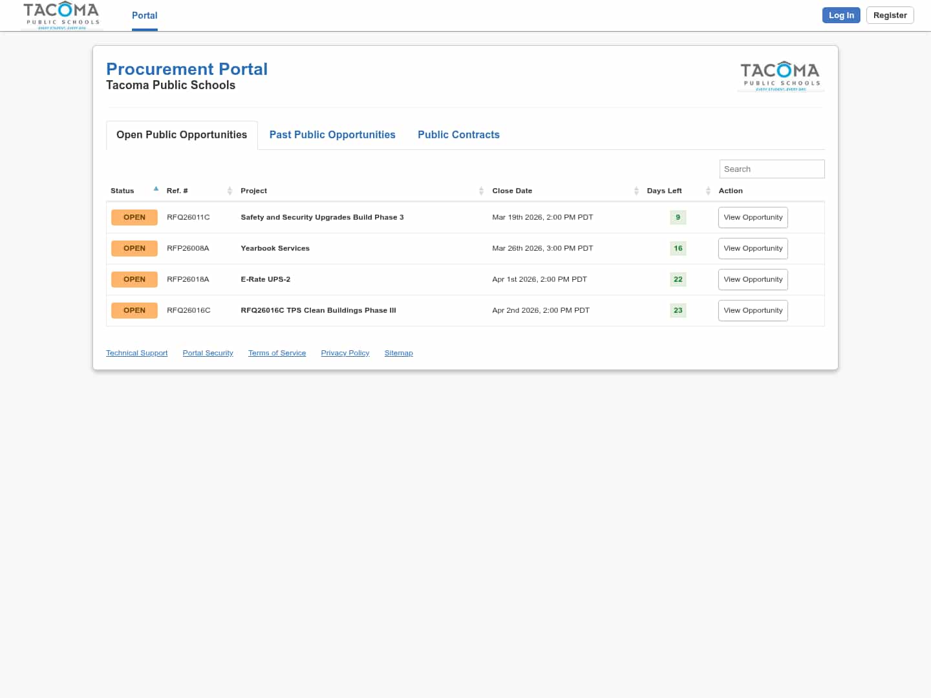Open the Public Contracts tab
The width and height of the screenshot is (931, 698).
pyautogui.click(x=458, y=135)
